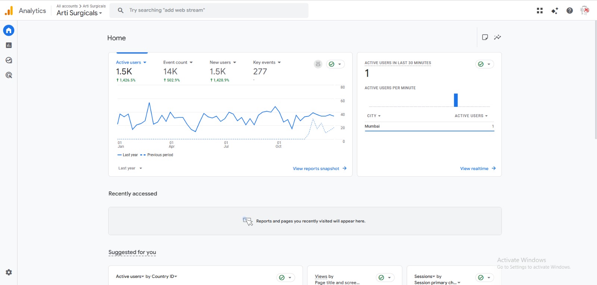Viewport: 597px width, 285px height.
Task: Click the magnifier search icon
Action: 121,10
